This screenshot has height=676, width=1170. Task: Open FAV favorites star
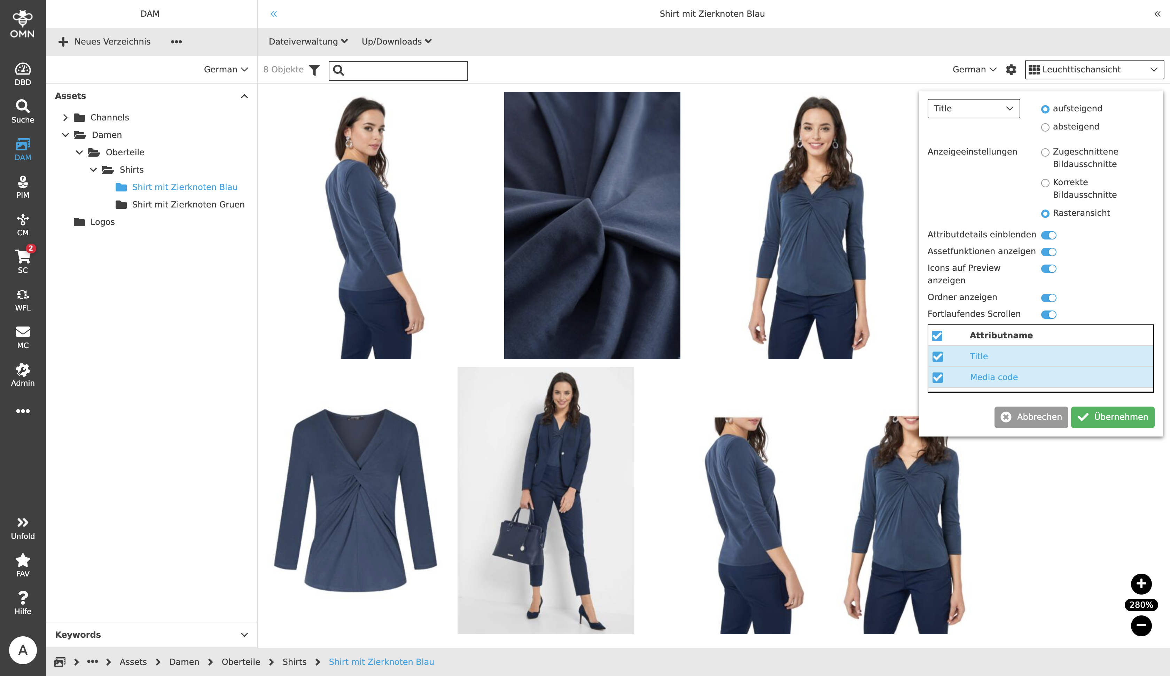pos(23,565)
